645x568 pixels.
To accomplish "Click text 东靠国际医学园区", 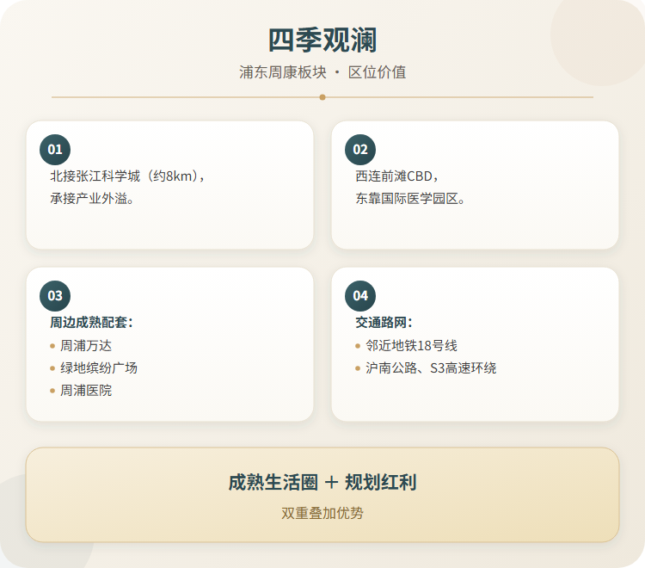I will [407, 199].
